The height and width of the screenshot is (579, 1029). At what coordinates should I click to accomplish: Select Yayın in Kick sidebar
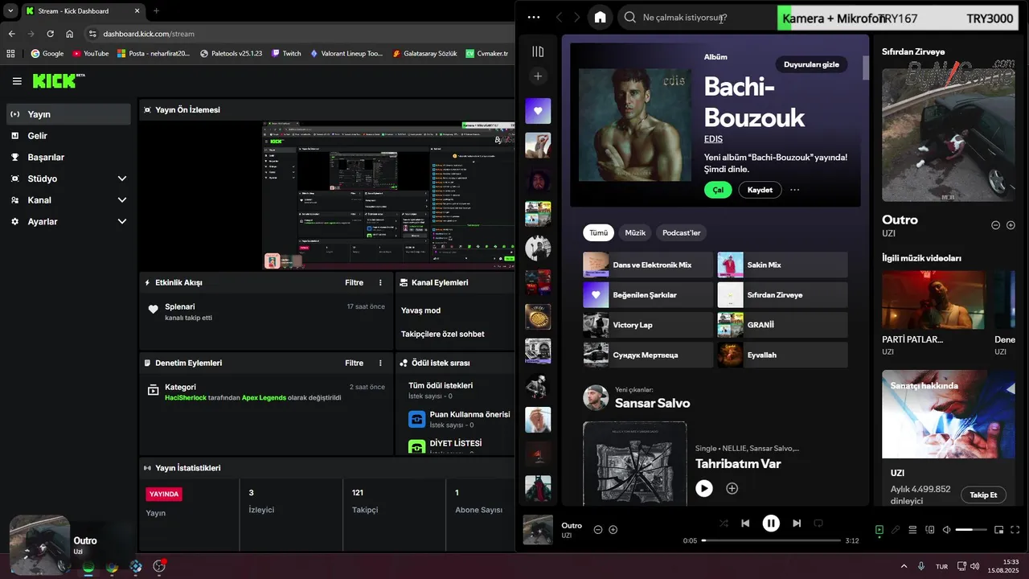pyautogui.click(x=68, y=114)
